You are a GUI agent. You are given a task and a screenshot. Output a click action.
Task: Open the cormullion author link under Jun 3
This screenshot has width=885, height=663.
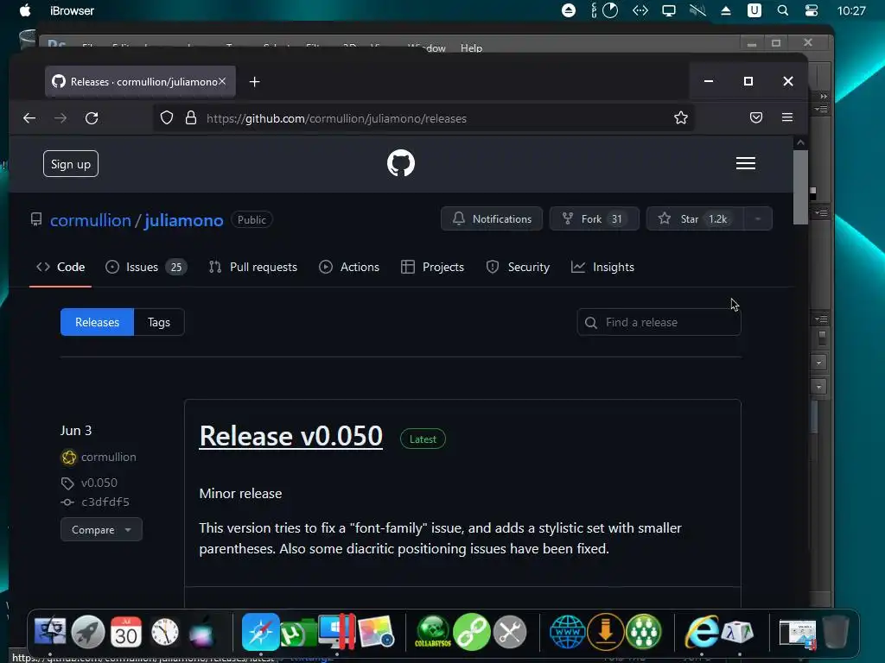(108, 457)
